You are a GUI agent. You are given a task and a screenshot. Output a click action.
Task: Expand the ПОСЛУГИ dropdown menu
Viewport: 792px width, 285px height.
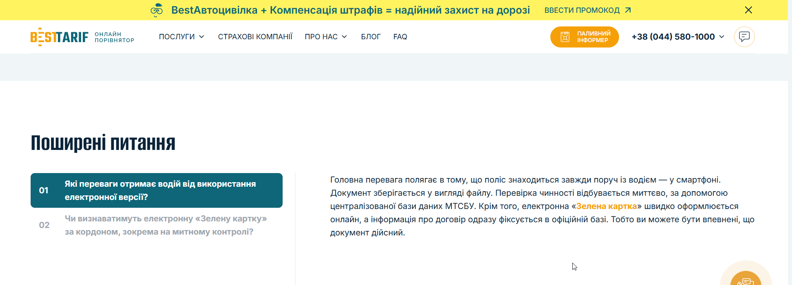coord(182,37)
